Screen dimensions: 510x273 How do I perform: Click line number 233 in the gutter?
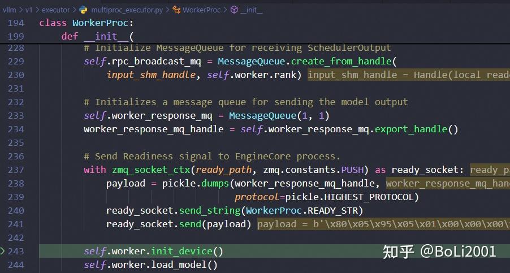tap(16, 116)
